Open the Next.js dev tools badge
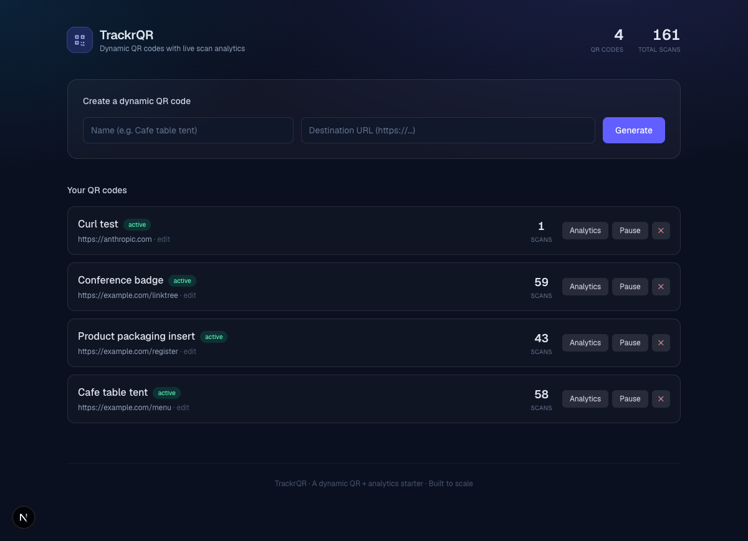The width and height of the screenshot is (748, 541). pos(24,517)
